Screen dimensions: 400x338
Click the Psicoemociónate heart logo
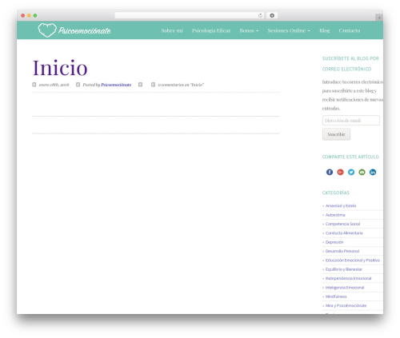pyautogui.click(x=47, y=30)
